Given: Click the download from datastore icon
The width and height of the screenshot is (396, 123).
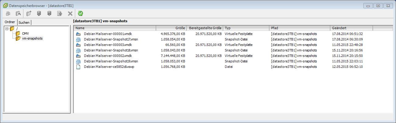Looking at the screenshot, I should coord(49,13).
